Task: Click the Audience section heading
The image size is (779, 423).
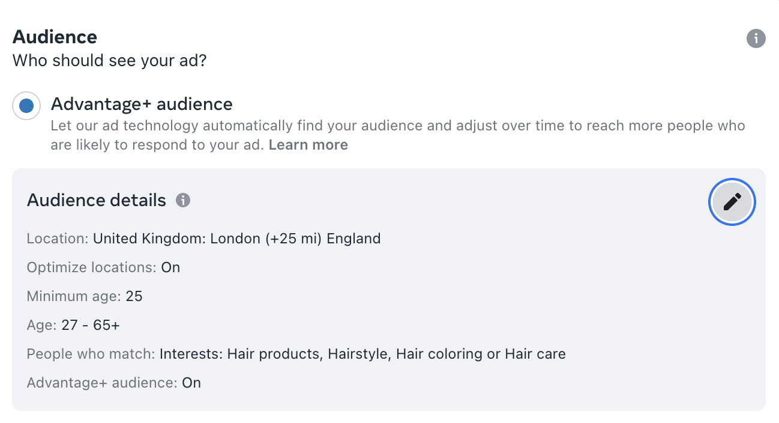Action: click(55, 37)
